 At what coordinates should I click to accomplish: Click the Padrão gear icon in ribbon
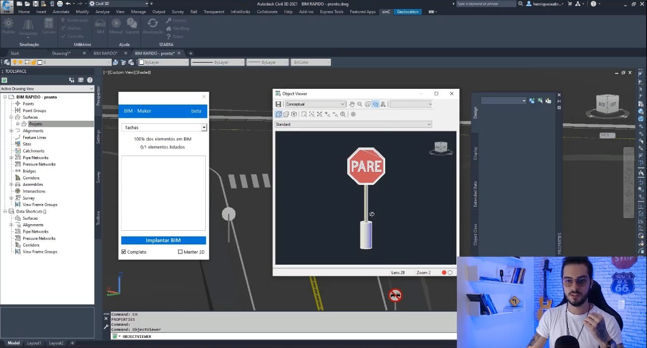[x=8, y=23]
